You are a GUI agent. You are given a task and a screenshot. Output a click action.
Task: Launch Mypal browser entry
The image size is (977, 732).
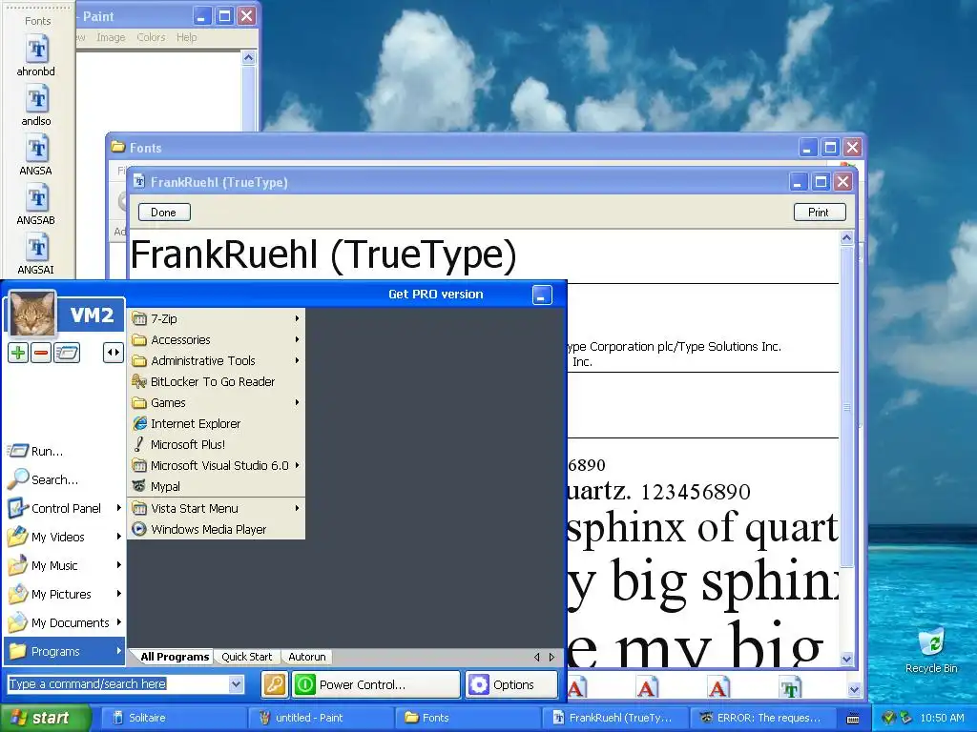(216, 487)
